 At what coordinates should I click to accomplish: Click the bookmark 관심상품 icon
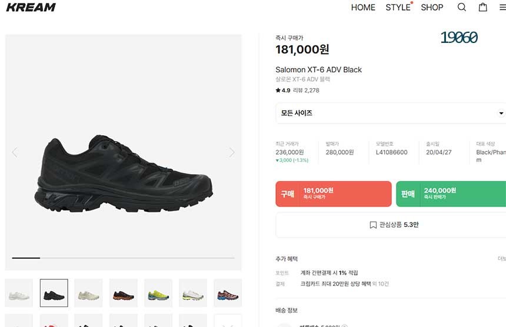[x=373, y=225]
